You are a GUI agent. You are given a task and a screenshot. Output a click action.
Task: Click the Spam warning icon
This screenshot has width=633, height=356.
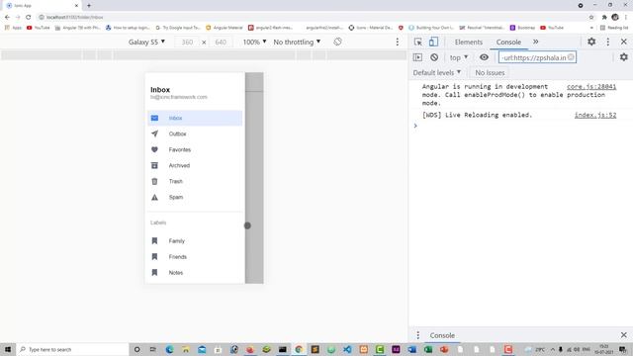click(x=154, y=197)
